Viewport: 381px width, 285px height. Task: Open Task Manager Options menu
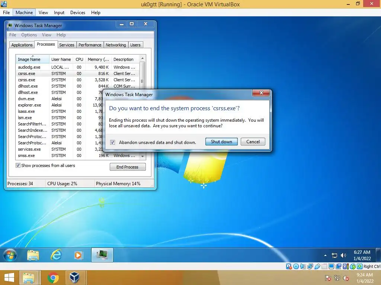pyautogui.click(x=29, y=35)
